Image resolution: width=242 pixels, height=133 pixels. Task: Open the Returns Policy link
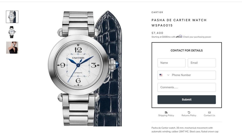(x=189, y=115)
